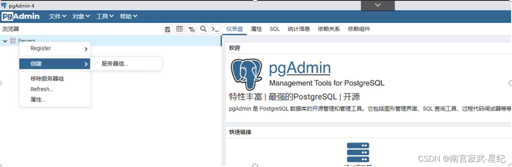Click the 欢迎 panel heading
The height and width of the screenshot is (167, 512).
[x=235, y=48]
